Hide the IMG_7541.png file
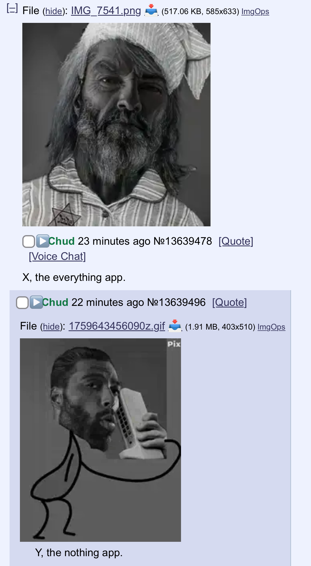311x566 pixels. pos(54,11)
